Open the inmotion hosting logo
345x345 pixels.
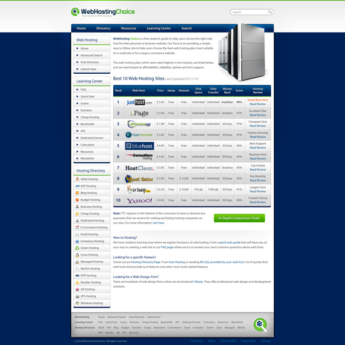point(139,157)
